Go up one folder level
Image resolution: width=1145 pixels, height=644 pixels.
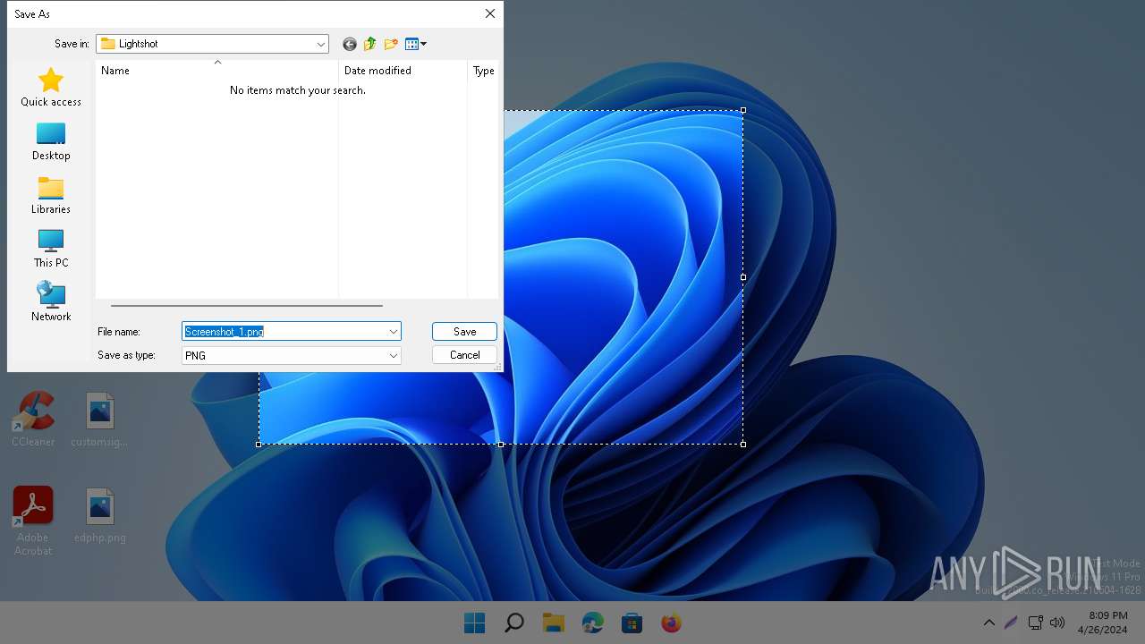point(370,44)
